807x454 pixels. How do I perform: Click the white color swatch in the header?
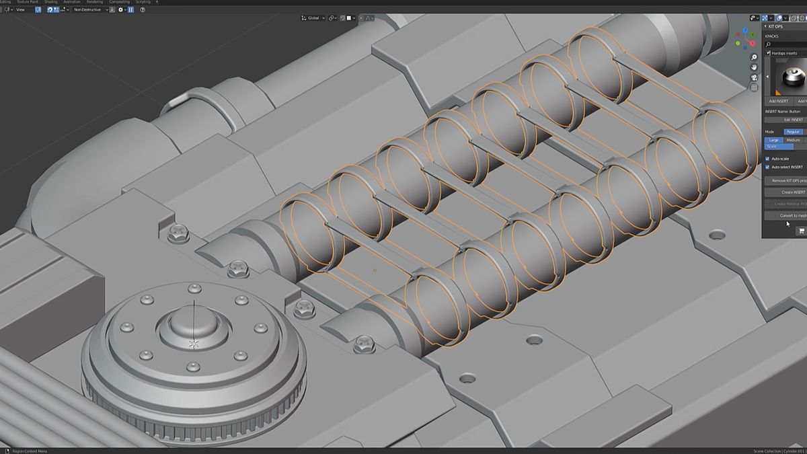pyautogui.click(x=348, y=18)
